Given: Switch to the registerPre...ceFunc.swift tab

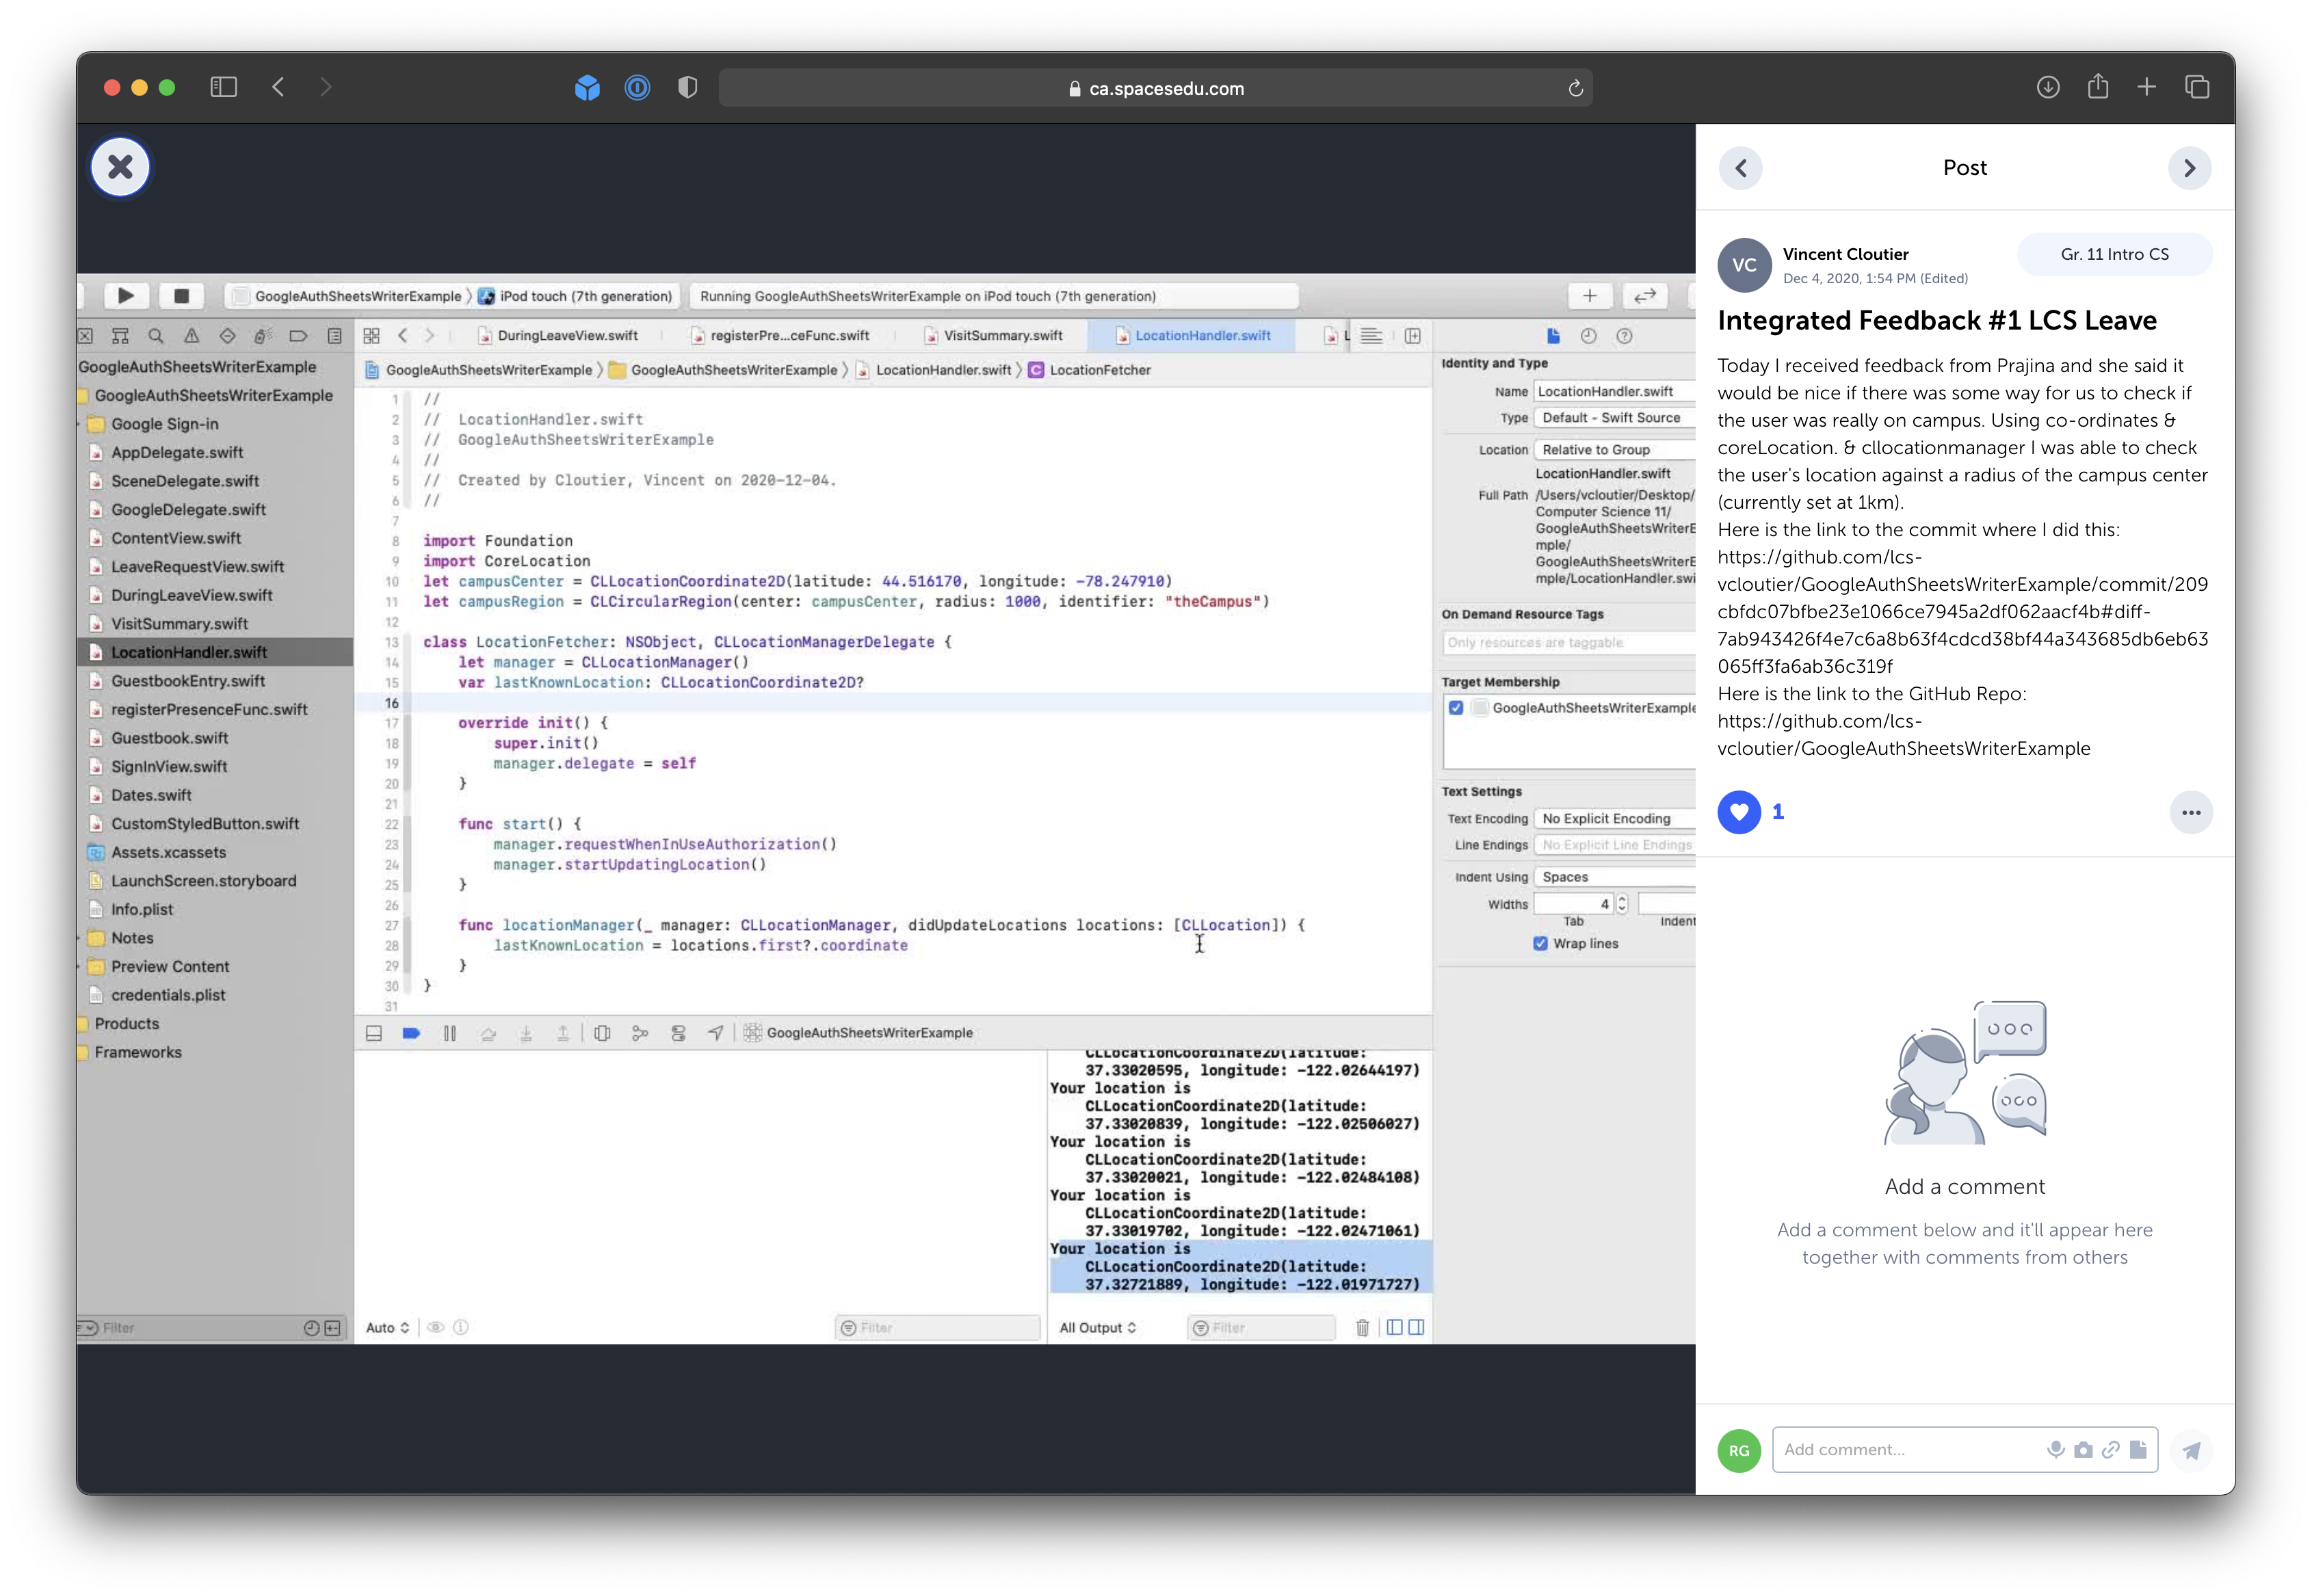Looking at the screenshot, I should coord(779,336).
